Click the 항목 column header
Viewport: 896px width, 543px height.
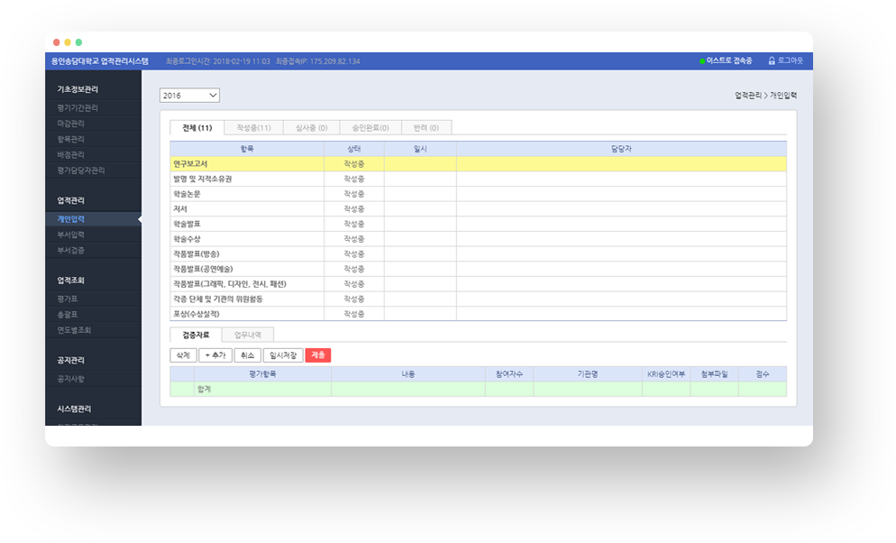click(247, 149)
